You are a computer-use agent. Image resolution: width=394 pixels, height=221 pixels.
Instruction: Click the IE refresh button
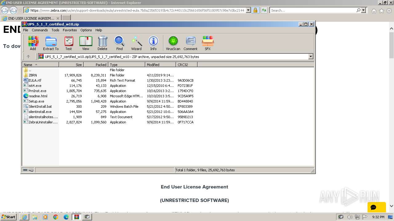264,10
